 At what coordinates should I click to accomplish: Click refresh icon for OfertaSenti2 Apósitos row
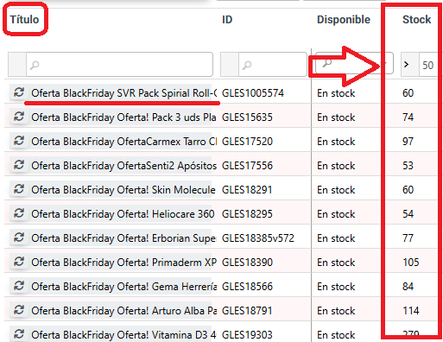pyautogui.click(x=19, y=165)
